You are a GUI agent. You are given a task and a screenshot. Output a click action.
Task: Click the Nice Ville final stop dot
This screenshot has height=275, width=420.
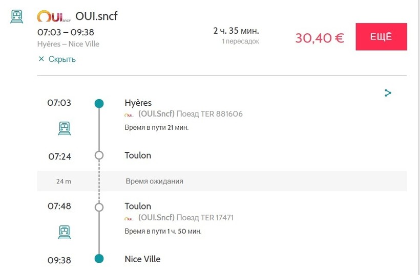(x=99, y=259)
